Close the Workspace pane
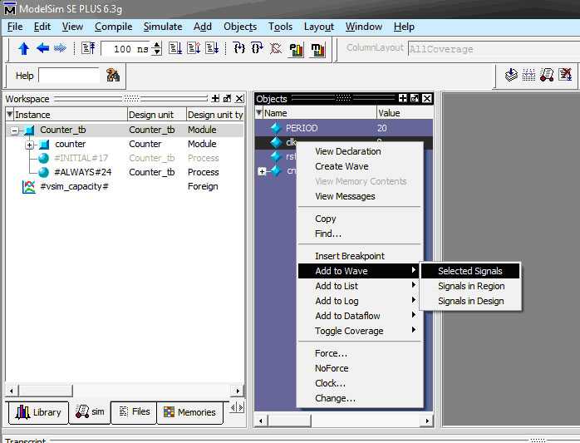The image size is (580, 443). [239, 98]
